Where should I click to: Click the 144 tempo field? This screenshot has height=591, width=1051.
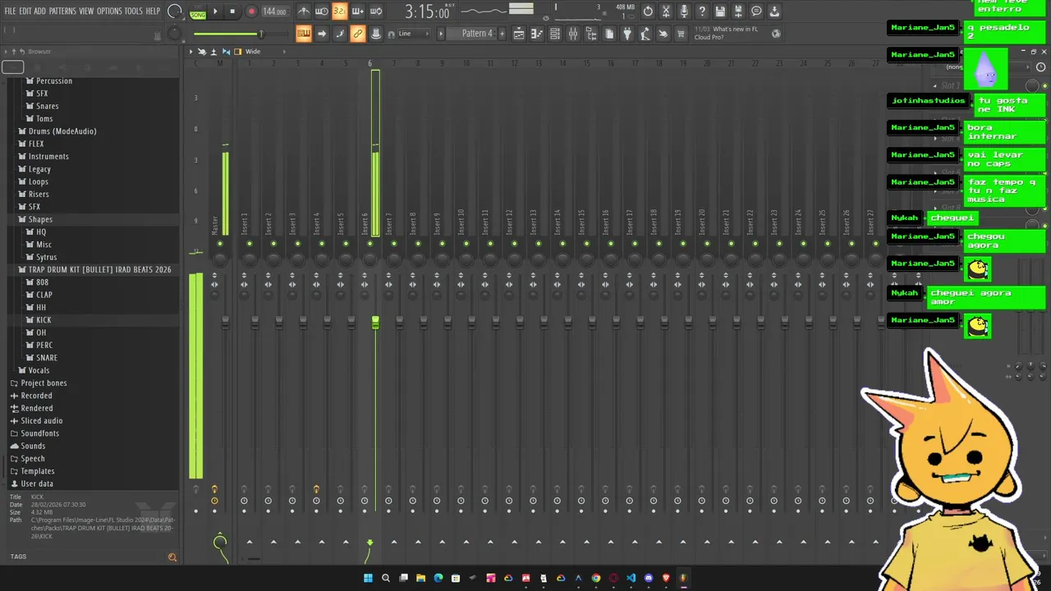click(x=274, y=12)
